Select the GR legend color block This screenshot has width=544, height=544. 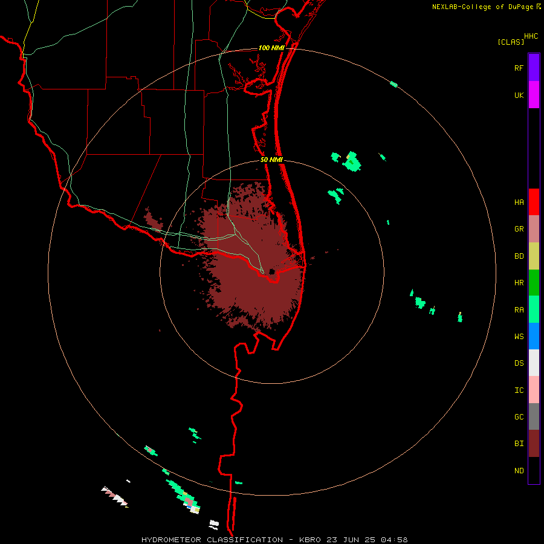point(534,229)
